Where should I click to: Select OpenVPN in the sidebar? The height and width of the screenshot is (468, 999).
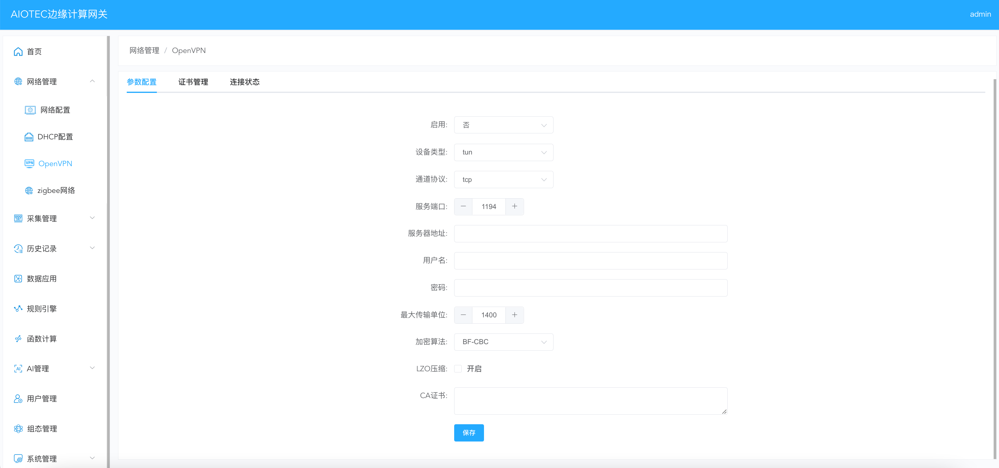tap(55, 163)
